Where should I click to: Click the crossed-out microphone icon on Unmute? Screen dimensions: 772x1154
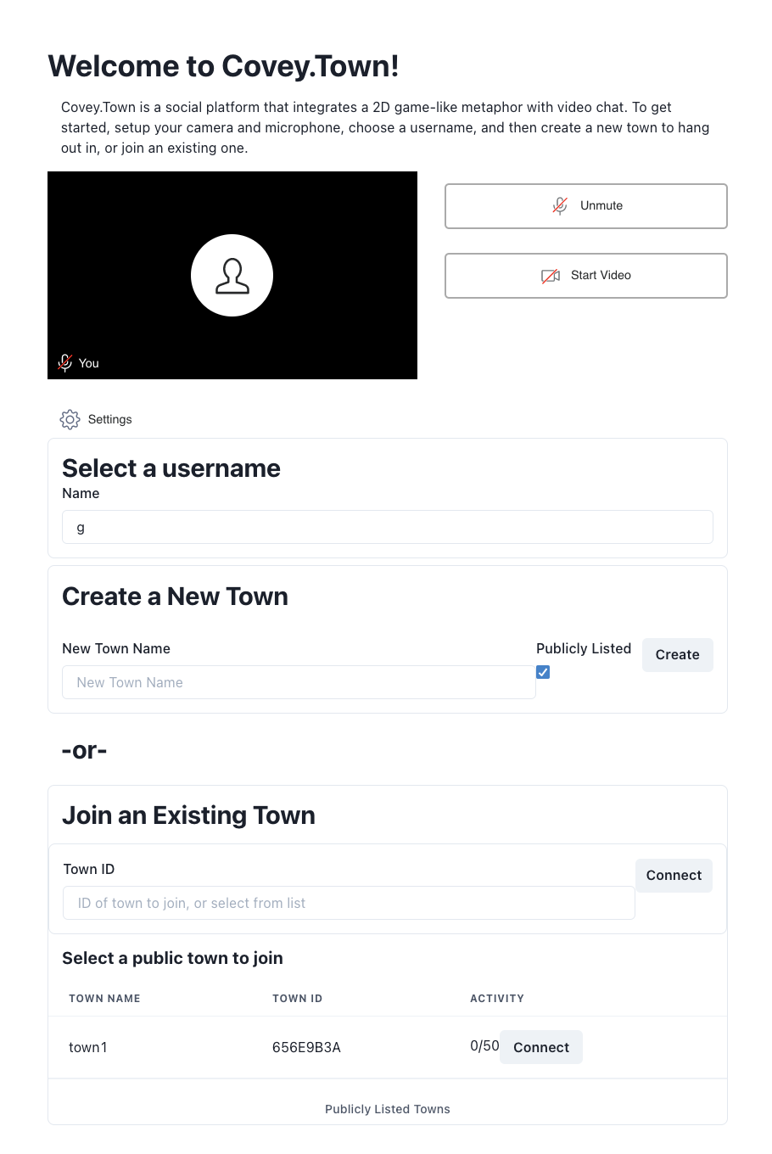(x=560, y=205)
